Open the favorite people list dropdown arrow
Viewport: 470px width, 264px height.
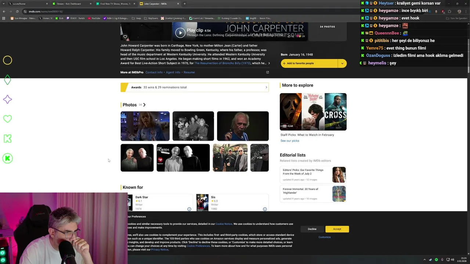tap(342, 63)
